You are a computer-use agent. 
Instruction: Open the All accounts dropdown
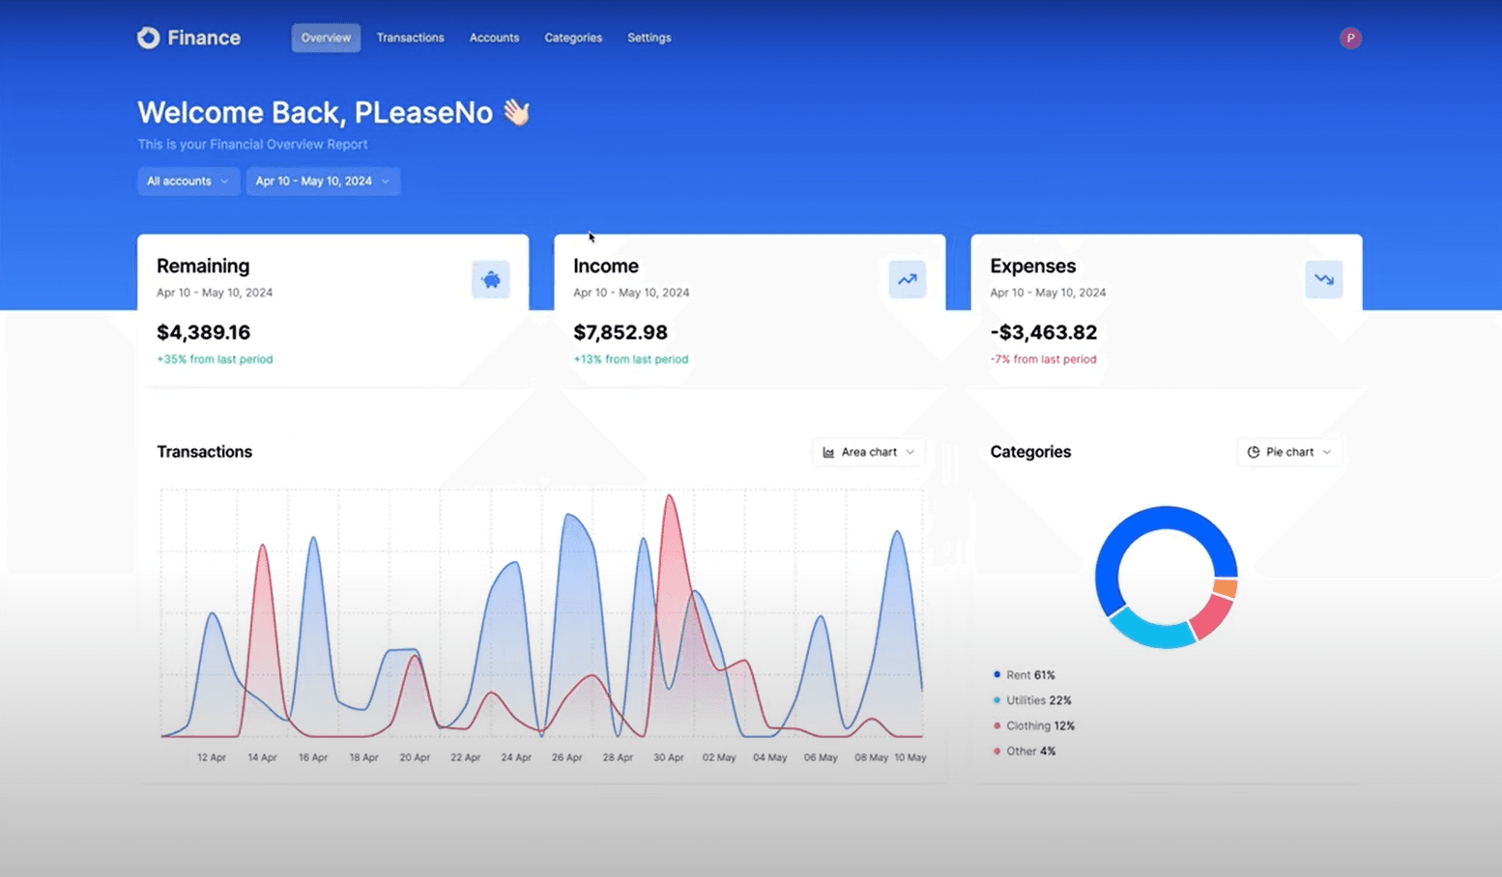(x=188, y=182)
